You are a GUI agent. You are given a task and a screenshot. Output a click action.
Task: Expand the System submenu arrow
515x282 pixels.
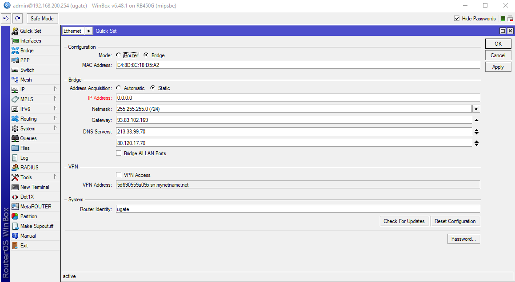[55, 128]
